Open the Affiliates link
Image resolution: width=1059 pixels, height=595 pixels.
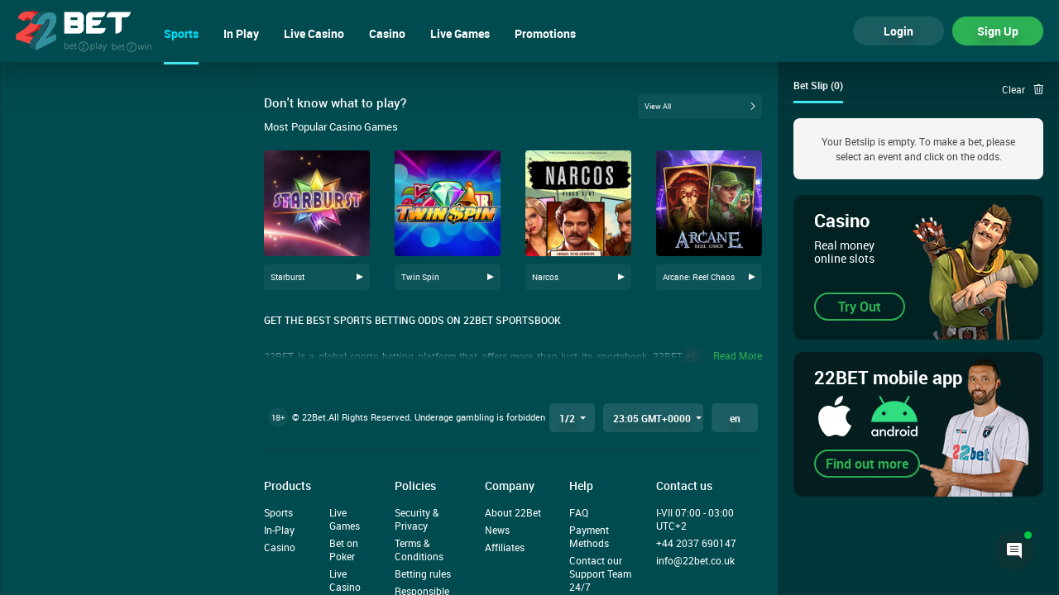[505, 548]
